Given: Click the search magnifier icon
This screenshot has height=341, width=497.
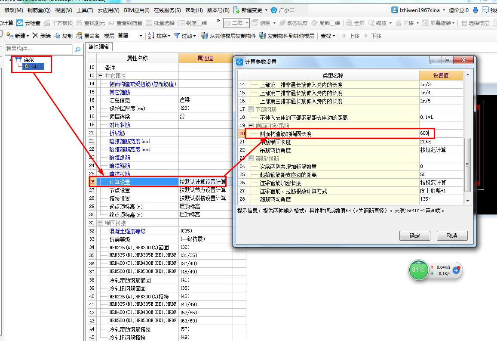Looking at the screenshot, I should pyautogui.click(x=78, y=49).
